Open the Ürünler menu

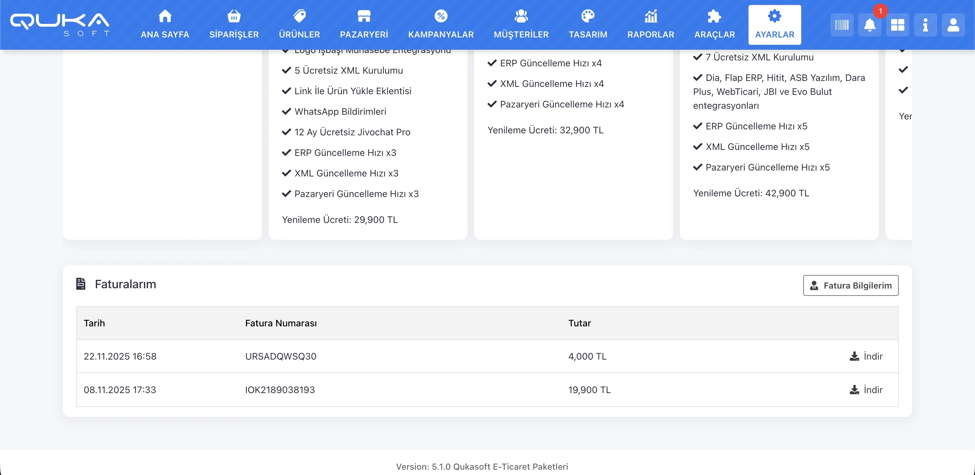coord(299,25)
